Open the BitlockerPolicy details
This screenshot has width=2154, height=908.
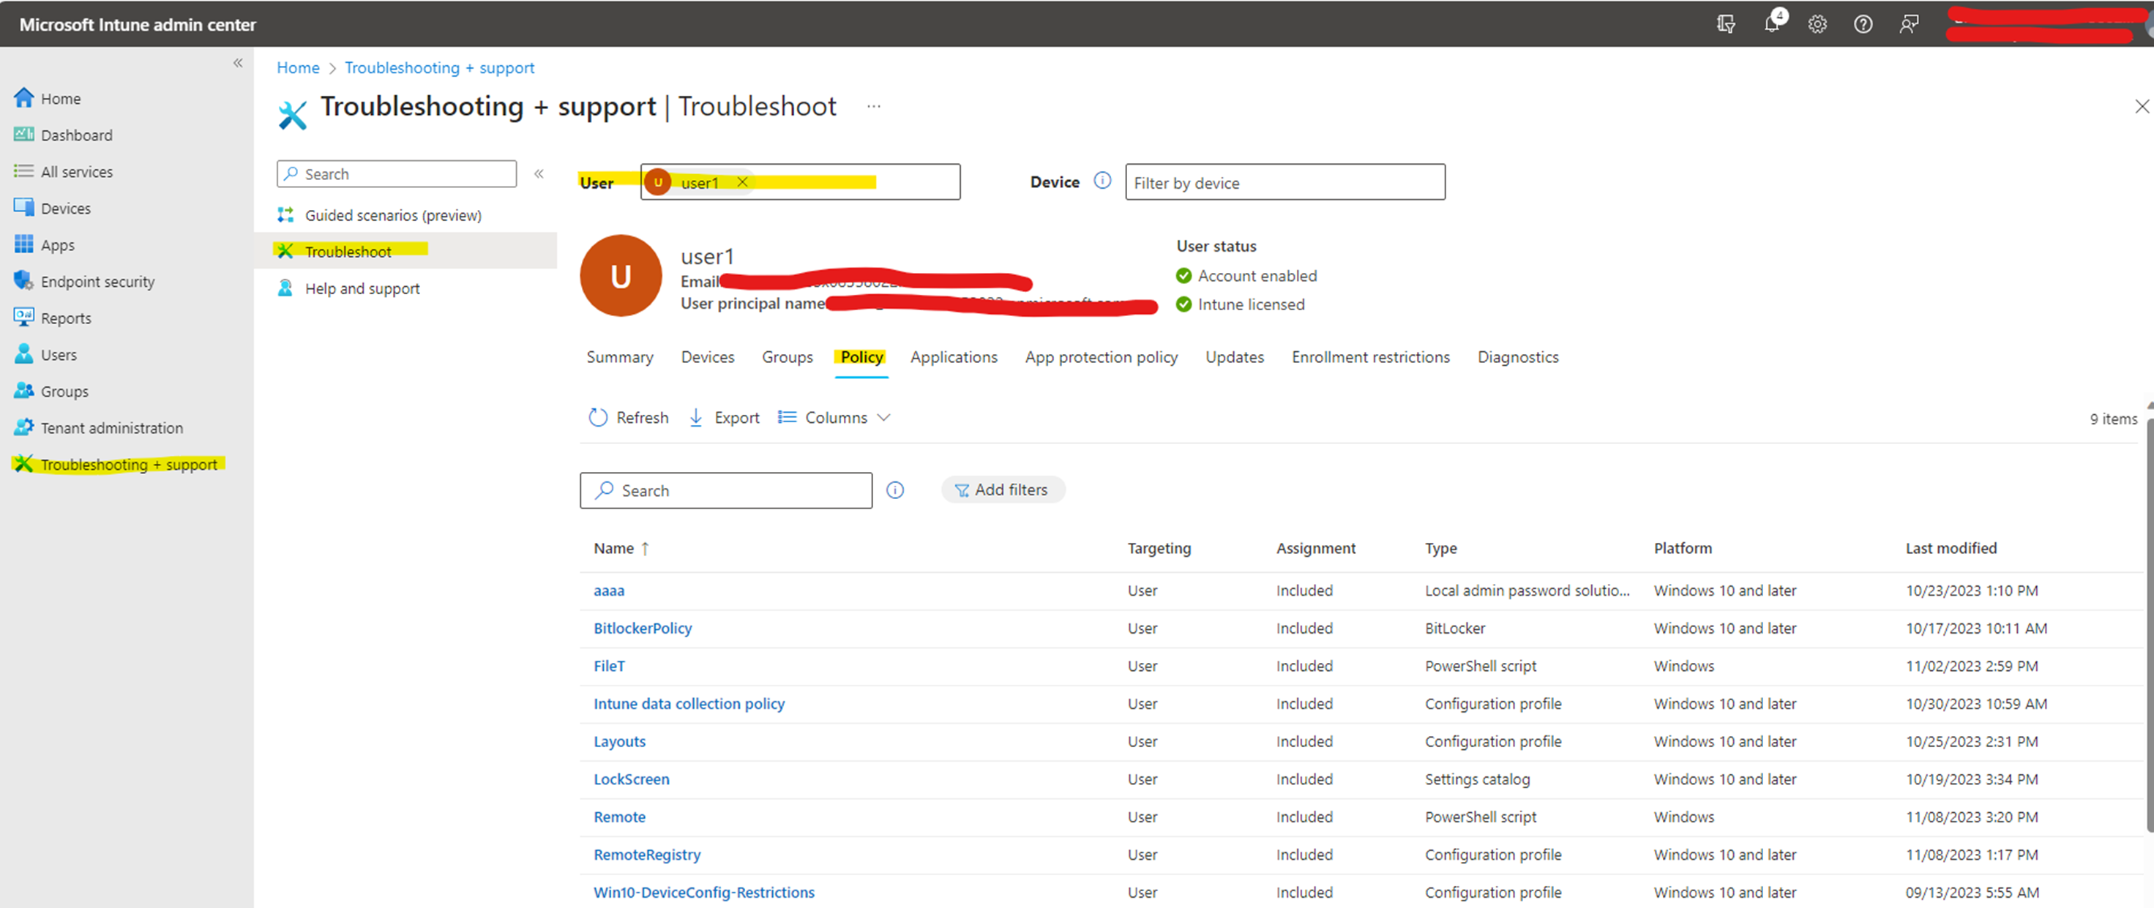[x=642, y=628]
